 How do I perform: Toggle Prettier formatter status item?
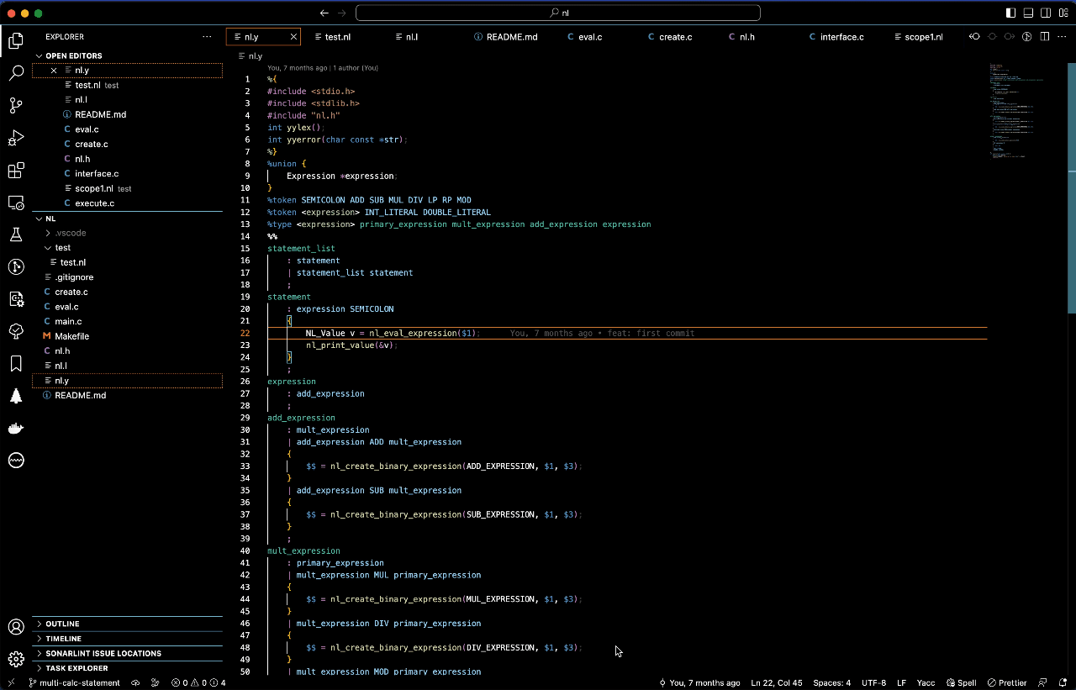(1006, 682)
